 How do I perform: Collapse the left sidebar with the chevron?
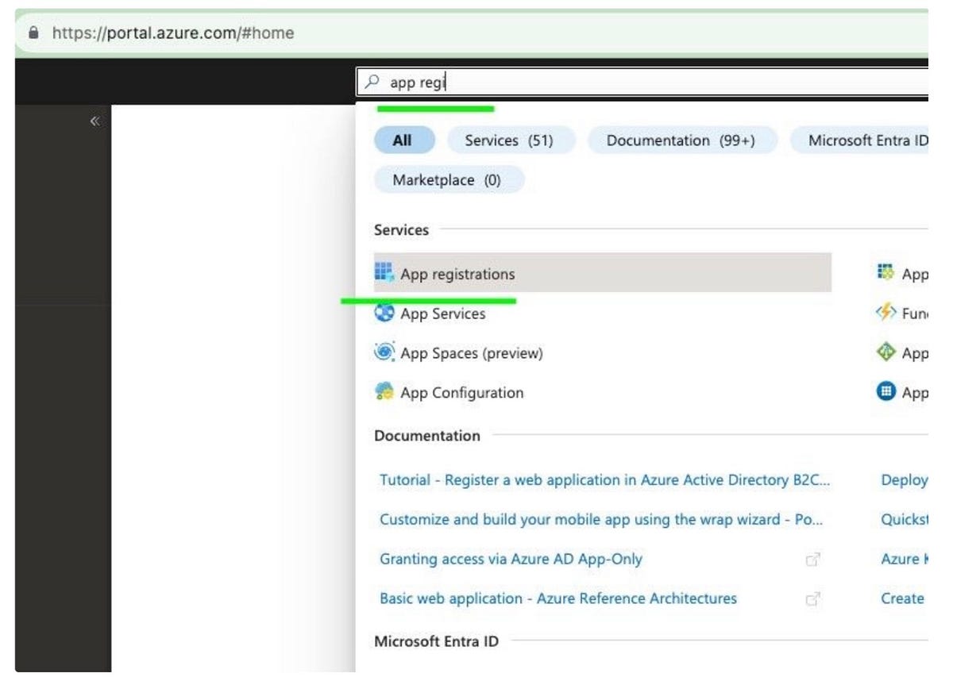(x=94, y=120)
